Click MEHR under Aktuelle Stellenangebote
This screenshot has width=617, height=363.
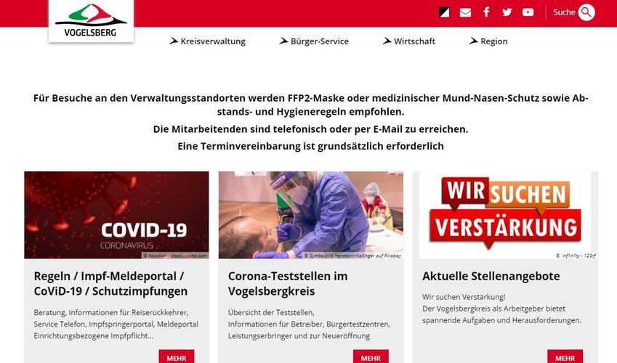565,356
